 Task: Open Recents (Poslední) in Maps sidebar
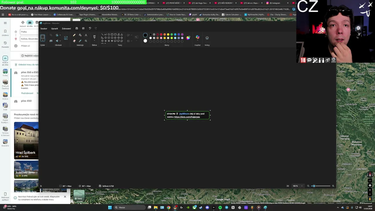tap(5, 44)
